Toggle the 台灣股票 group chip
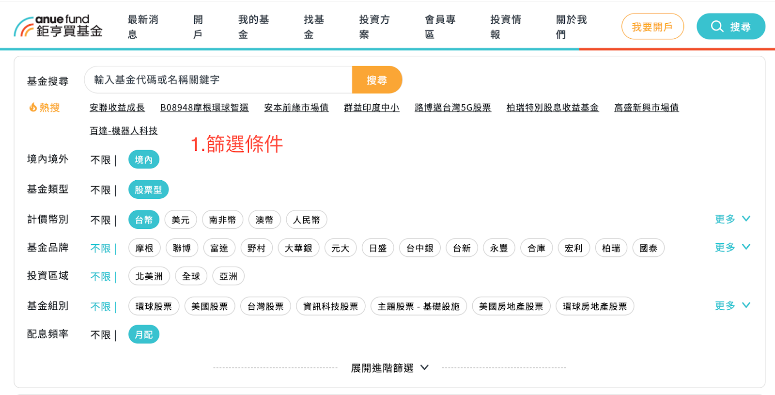This screenshot has width=775, height=395. tap(266, 306)
